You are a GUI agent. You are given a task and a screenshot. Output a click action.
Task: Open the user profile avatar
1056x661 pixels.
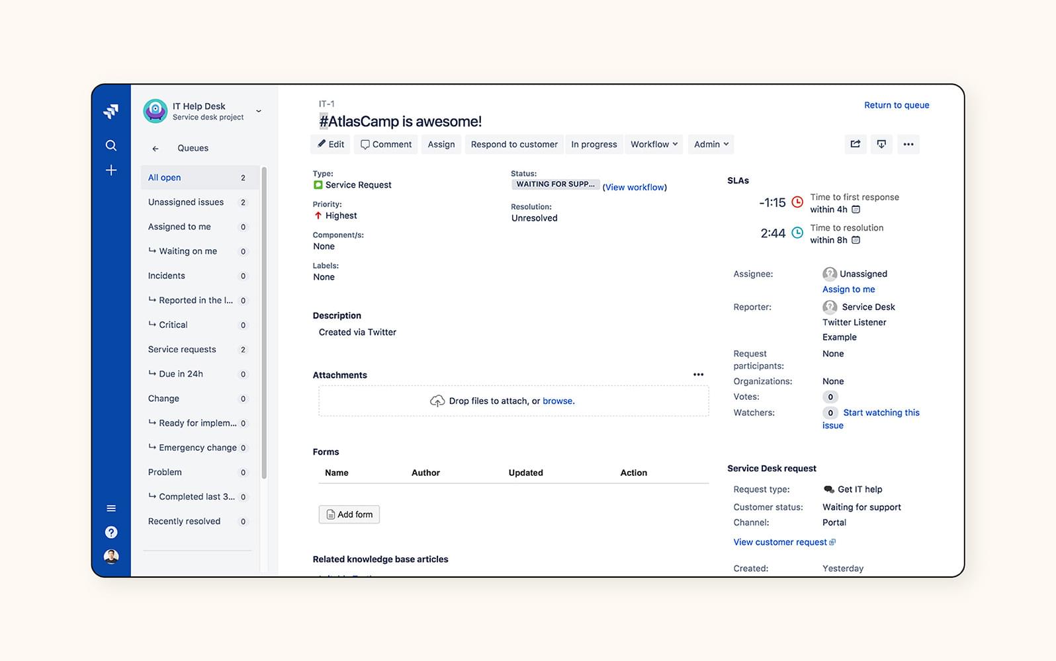tap(111, 557)
